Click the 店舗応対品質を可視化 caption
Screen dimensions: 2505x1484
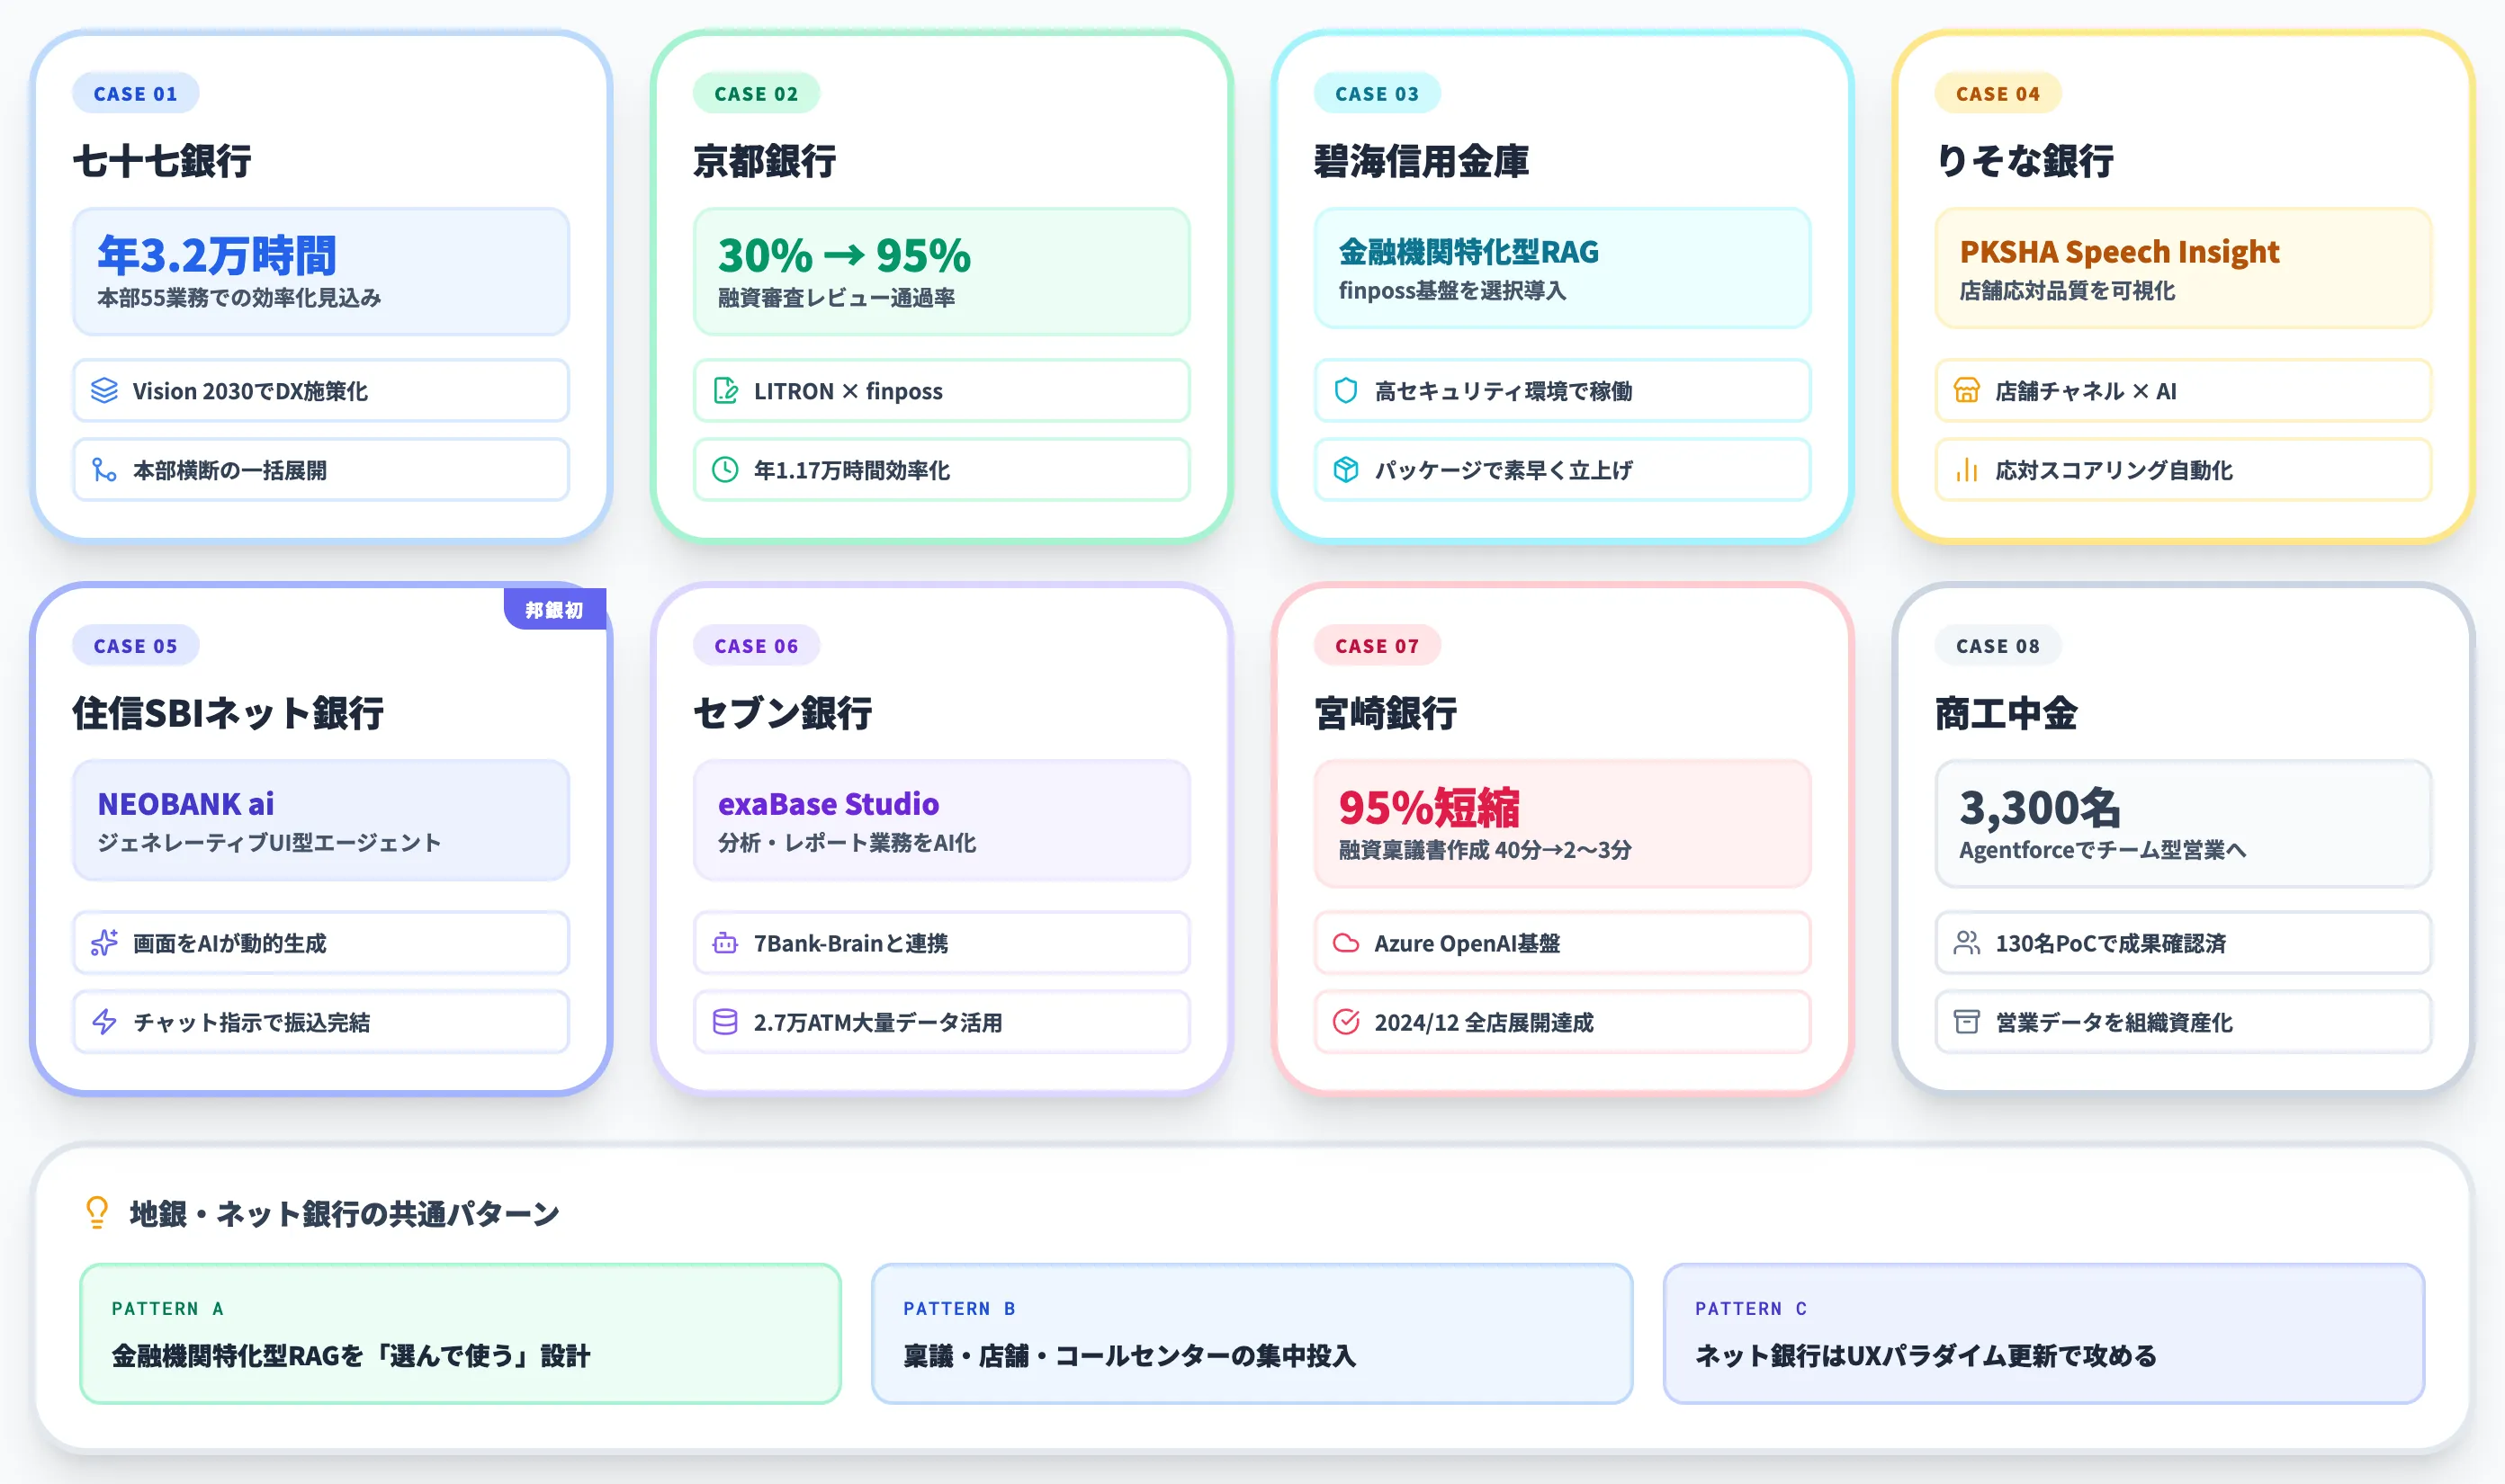pos(2067,291)
